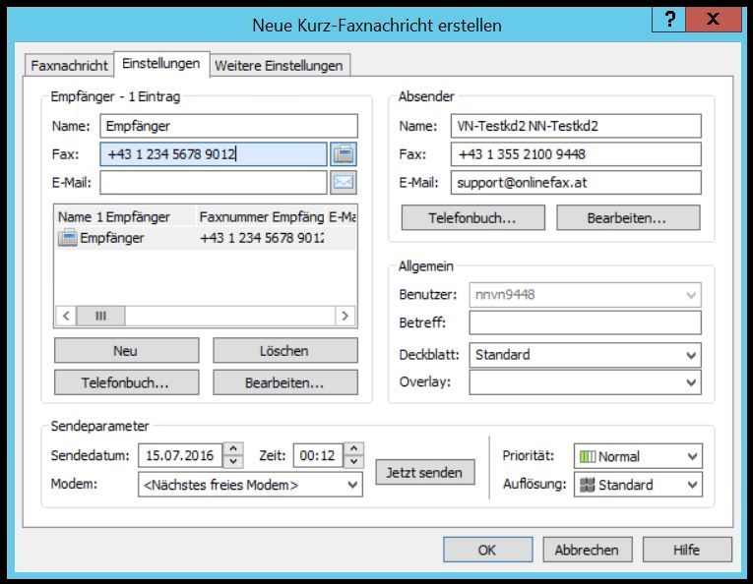Viewport: 753px width, 584px height.
Task: Switch to the Faxnachricht tab
Action: pyautogui.click(x=69, y=66)
